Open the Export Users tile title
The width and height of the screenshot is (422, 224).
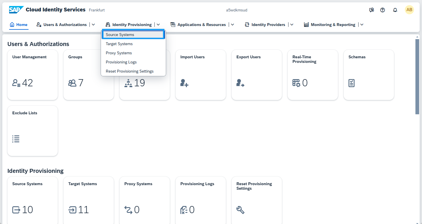coord(248,57)
